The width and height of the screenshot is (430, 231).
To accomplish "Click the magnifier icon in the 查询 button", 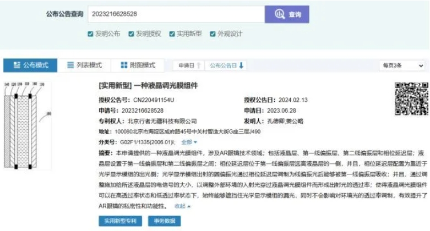I will 279,15.
